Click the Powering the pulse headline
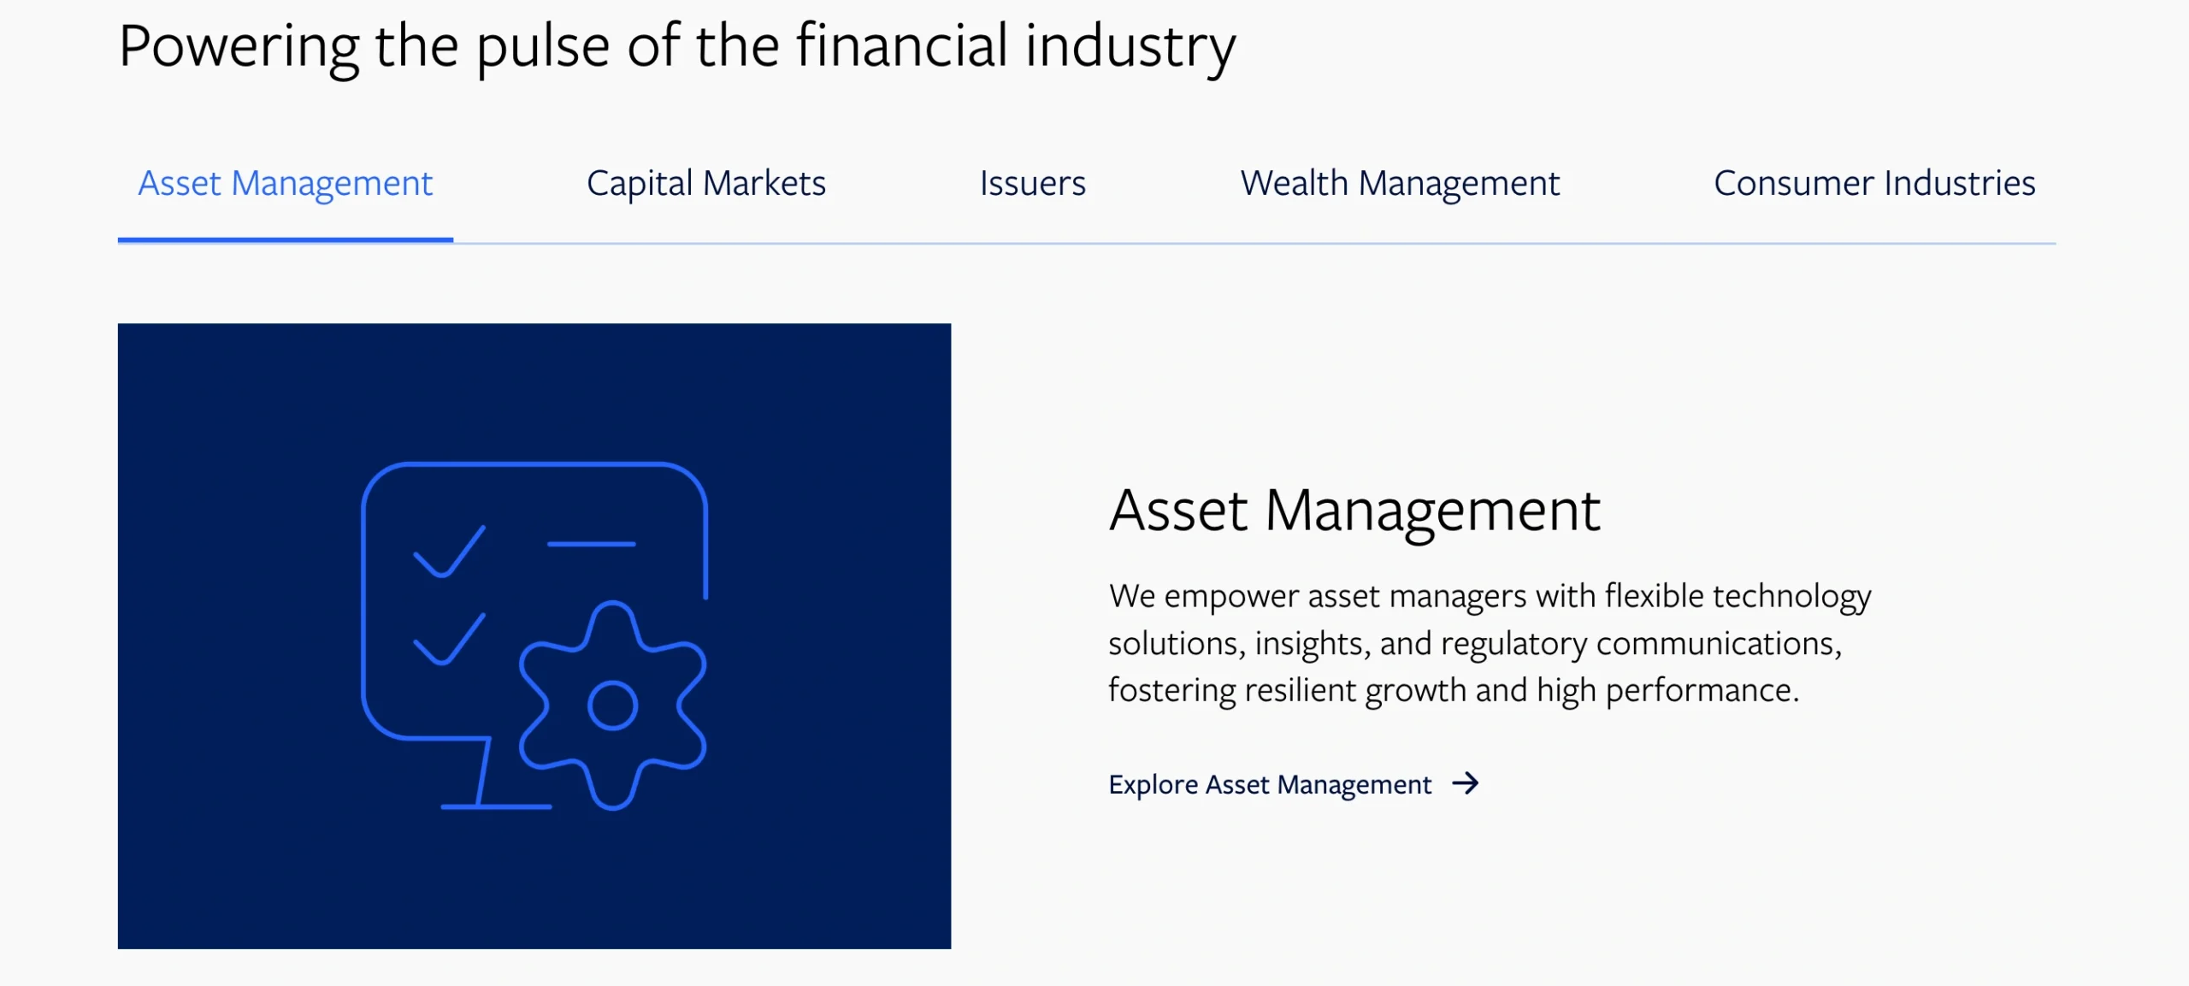 (x=677, y=46)
